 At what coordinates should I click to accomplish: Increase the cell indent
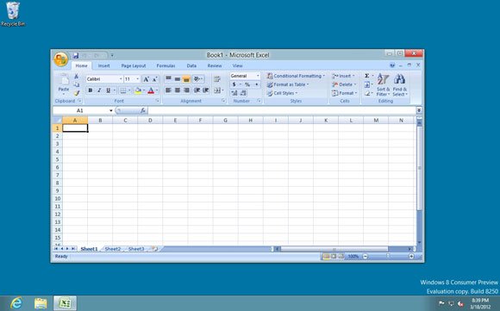pos(206,90)
